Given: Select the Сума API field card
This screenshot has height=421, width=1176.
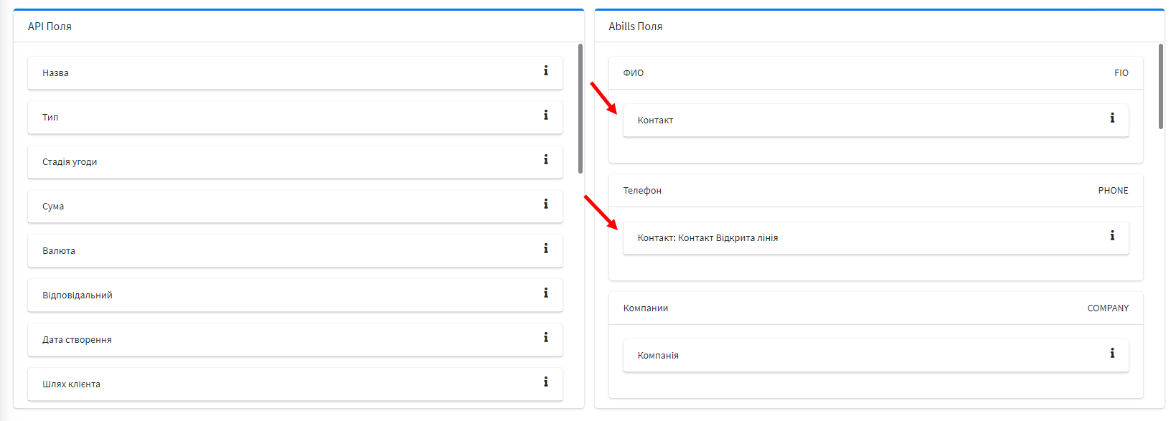Looking at the screenshot, I should [x=287, y=207].
